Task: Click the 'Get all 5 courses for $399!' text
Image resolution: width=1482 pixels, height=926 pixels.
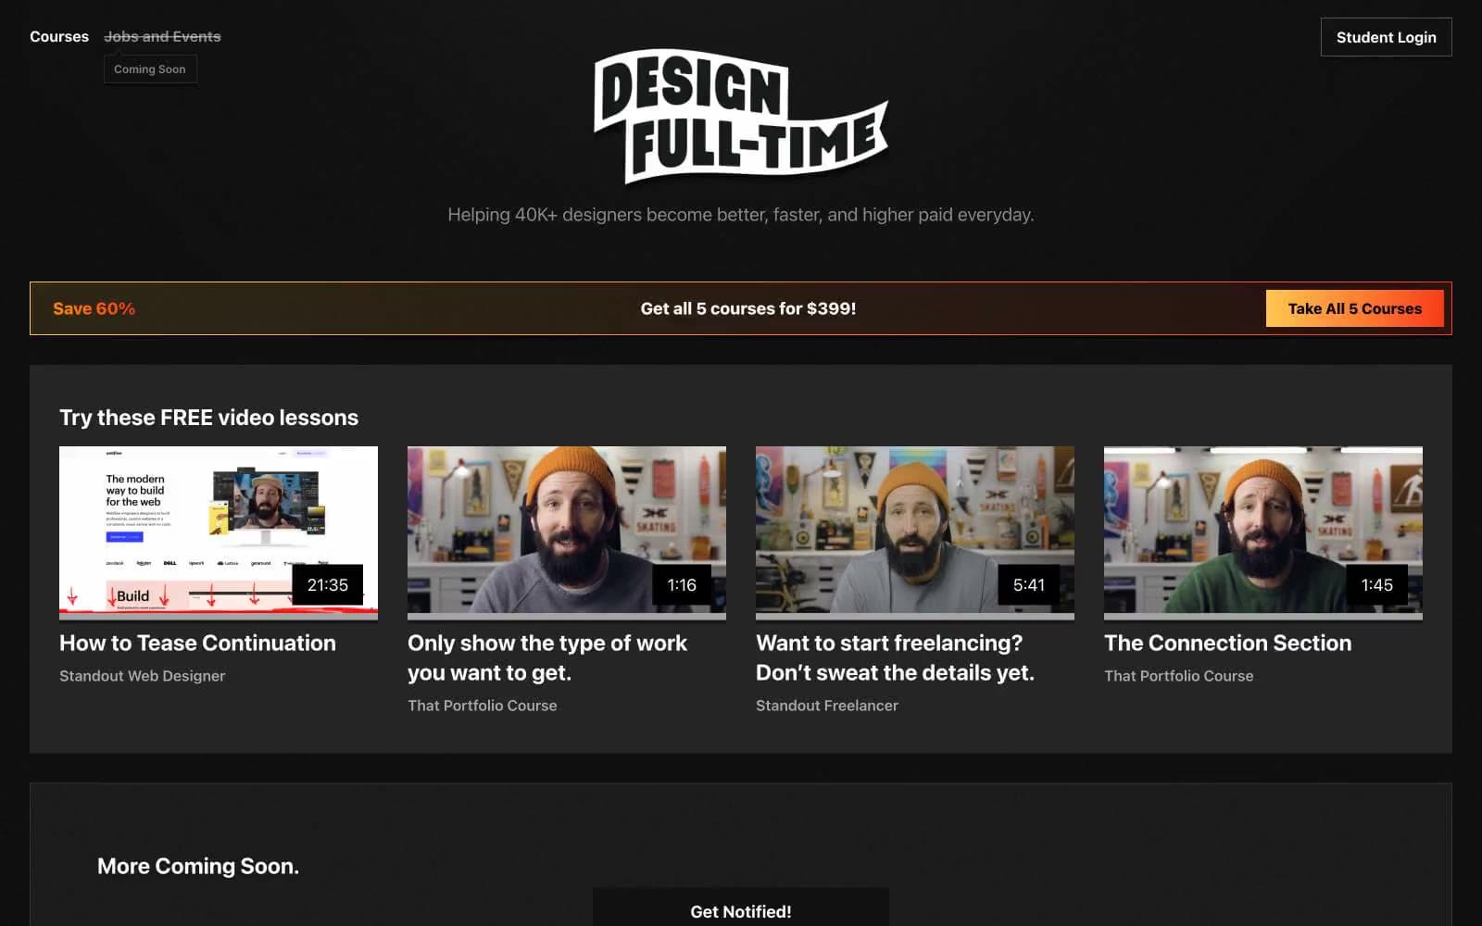Action: click(748, 308)
